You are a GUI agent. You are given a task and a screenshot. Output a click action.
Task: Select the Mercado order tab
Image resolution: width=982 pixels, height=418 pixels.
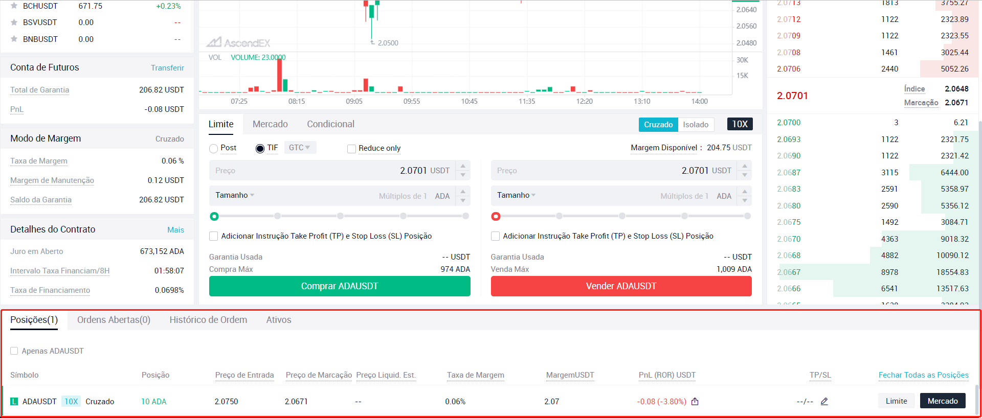270,124
